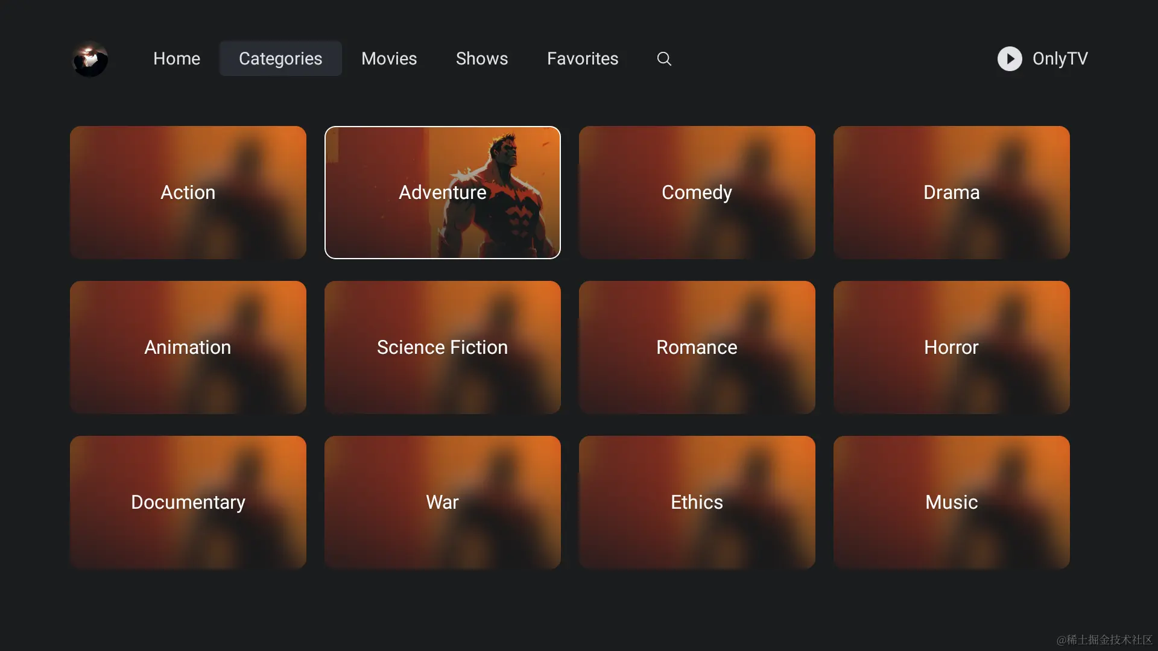This screenshot has width=1158, height=651.
Task: Open the Action category
Action: (188, 192)
